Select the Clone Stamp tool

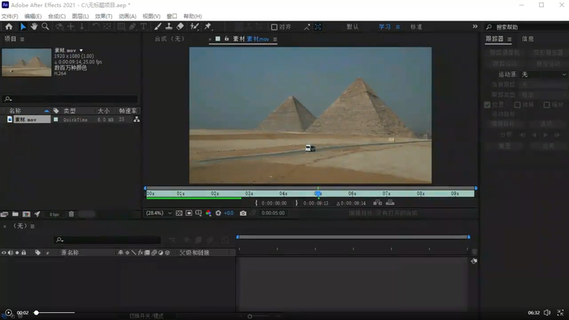click(169, 27)
